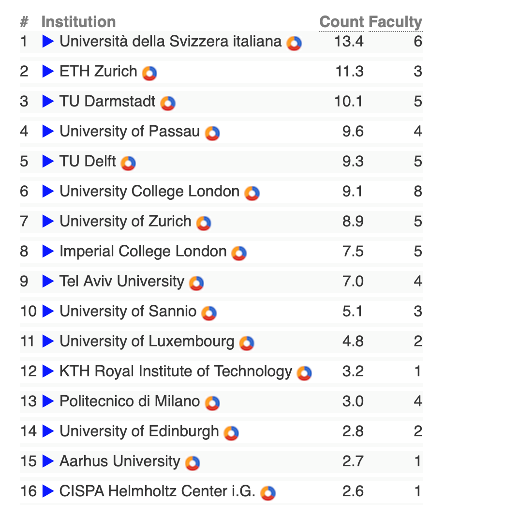Image resolution: width=505 pixels, height=505 pixels.
Task: Expand Imperial College London faculty list
Action: (x=48, y=252)
